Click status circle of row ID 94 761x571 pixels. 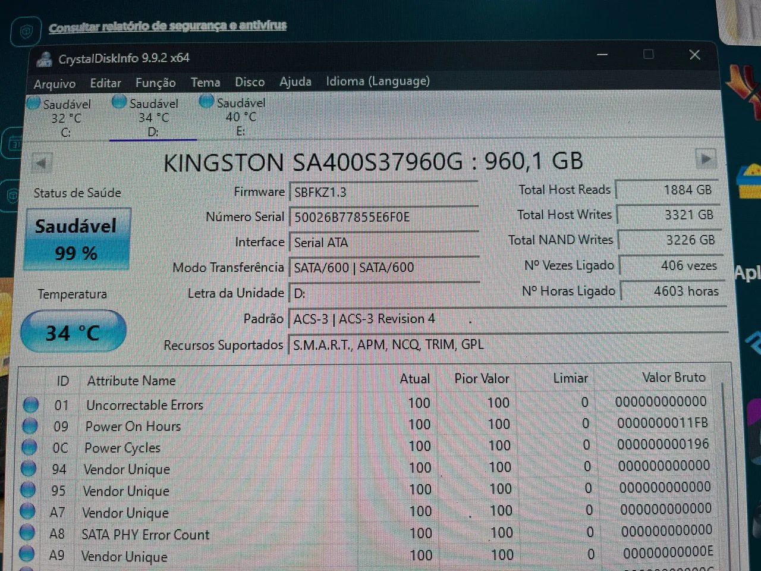[x=29, y=469]
